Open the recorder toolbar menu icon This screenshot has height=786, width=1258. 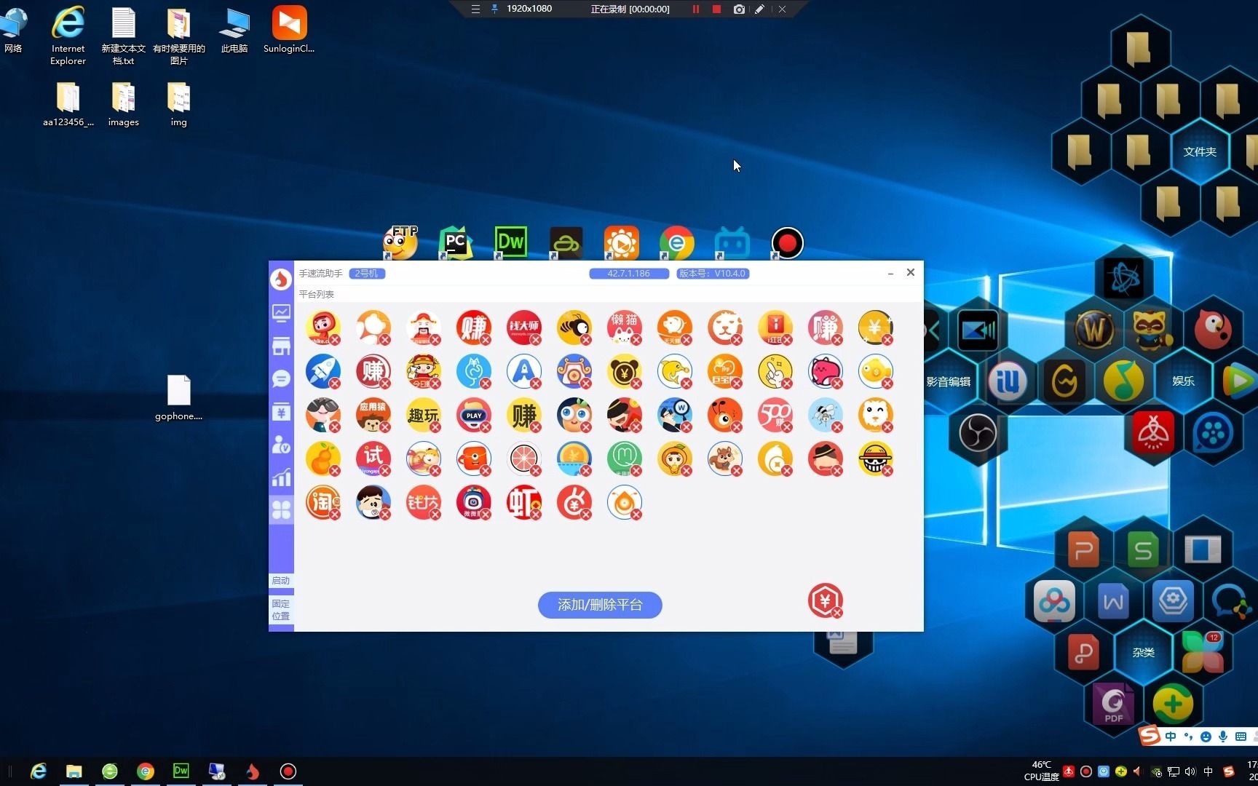pyautogui.click(x=475, y=9)
